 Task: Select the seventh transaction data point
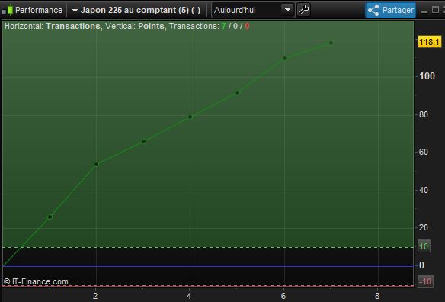tap(331, 43)
